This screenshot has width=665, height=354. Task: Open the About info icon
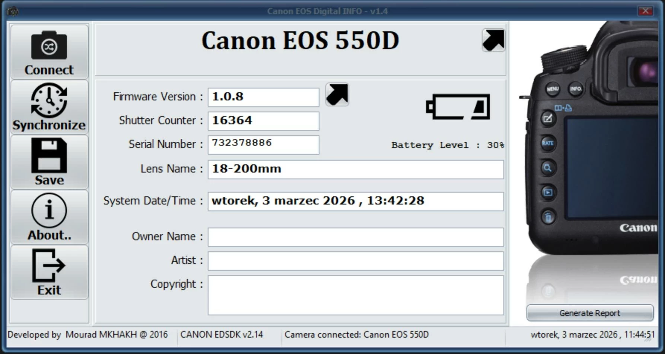[x=49, y=210]
